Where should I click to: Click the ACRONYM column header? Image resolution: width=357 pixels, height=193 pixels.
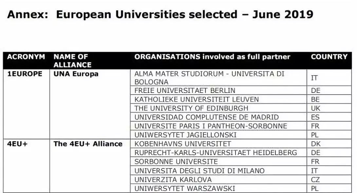tap(26, 57)
